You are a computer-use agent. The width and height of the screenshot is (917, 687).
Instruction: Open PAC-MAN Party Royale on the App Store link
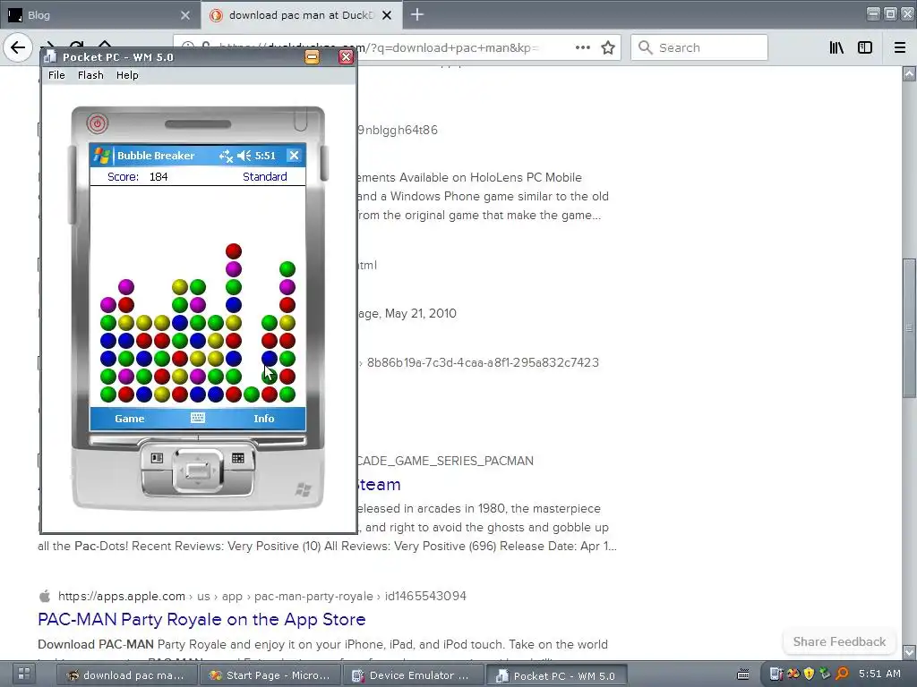click(201, 619)
